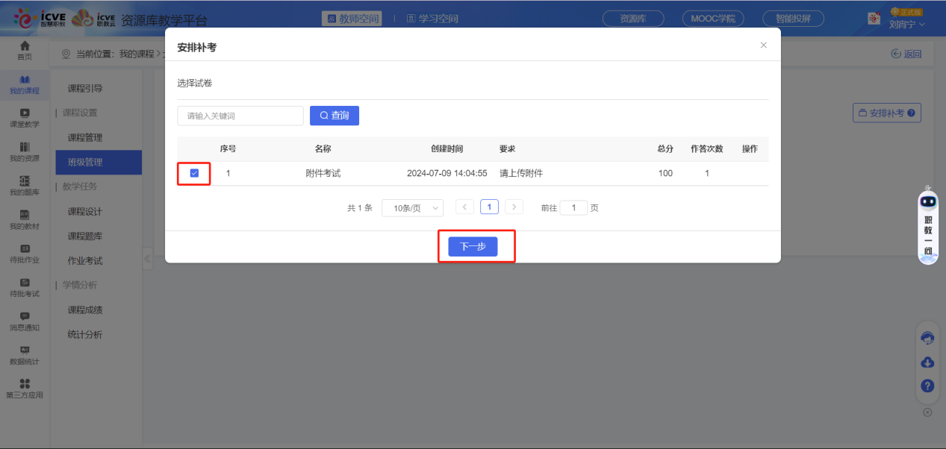Image resolution: width=946 pixels, height=449 pixels.
Task: Open 待批考试 pending exams icon
Action: 25,286
